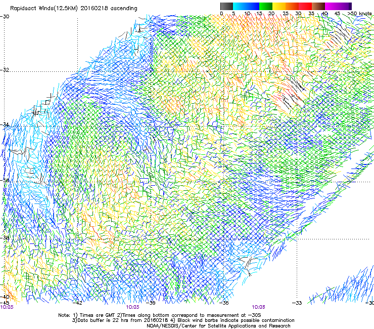Click the '20' label under the color legend
Viewport: 374px width, 329px height.
(272, 13)
